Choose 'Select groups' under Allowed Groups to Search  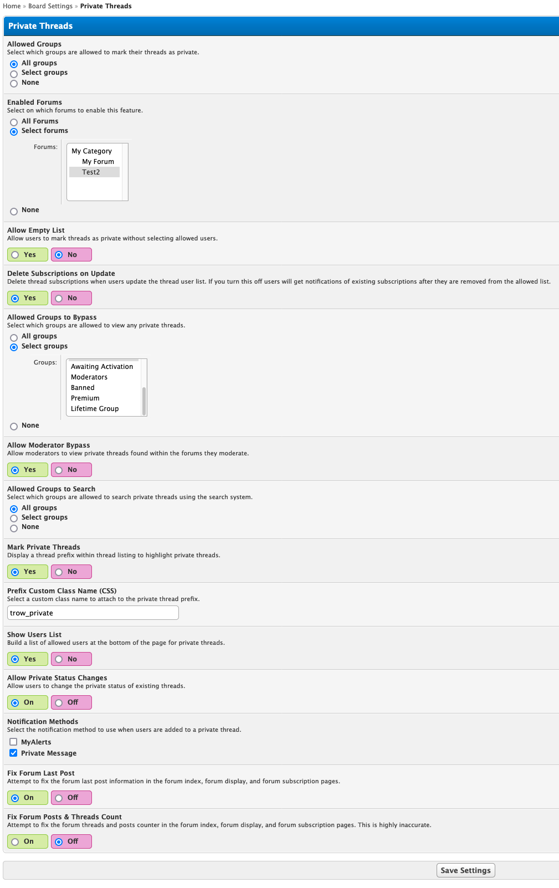pyautogui.click(x=14, y=518)
